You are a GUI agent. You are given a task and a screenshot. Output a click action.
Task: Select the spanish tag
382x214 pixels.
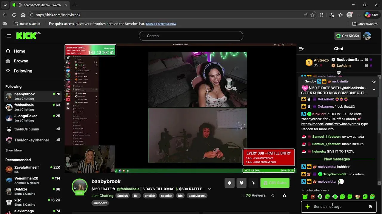tap(167, 196)
